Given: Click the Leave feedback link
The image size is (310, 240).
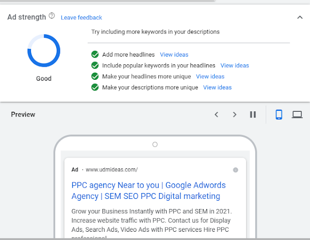Looking at the screenshot, I should [81, 17].
